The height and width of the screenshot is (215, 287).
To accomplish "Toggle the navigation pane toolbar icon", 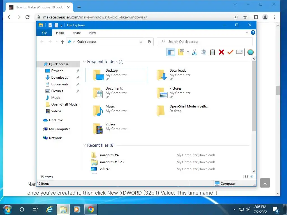I will pyautogui.click(x=171, y=52).
